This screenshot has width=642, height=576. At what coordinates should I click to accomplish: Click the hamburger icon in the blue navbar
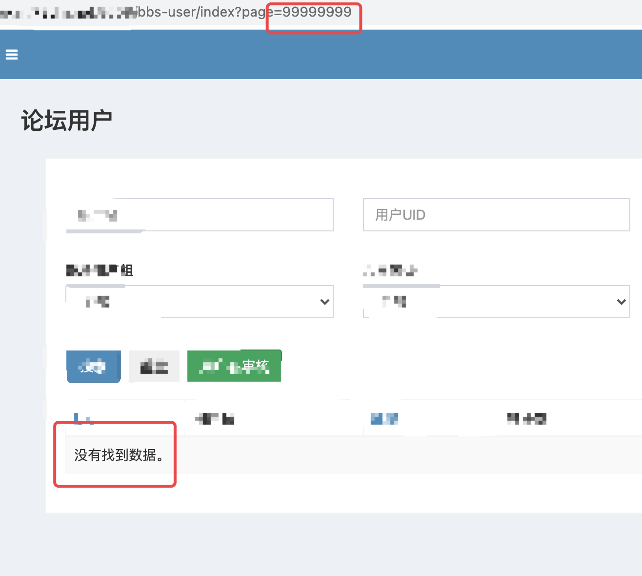point(11,55)
